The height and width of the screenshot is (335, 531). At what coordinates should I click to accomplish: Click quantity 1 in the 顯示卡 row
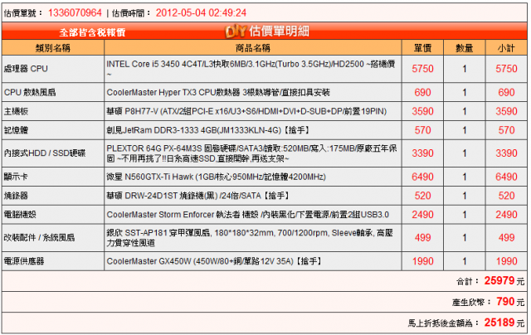(x=465, y=177)
